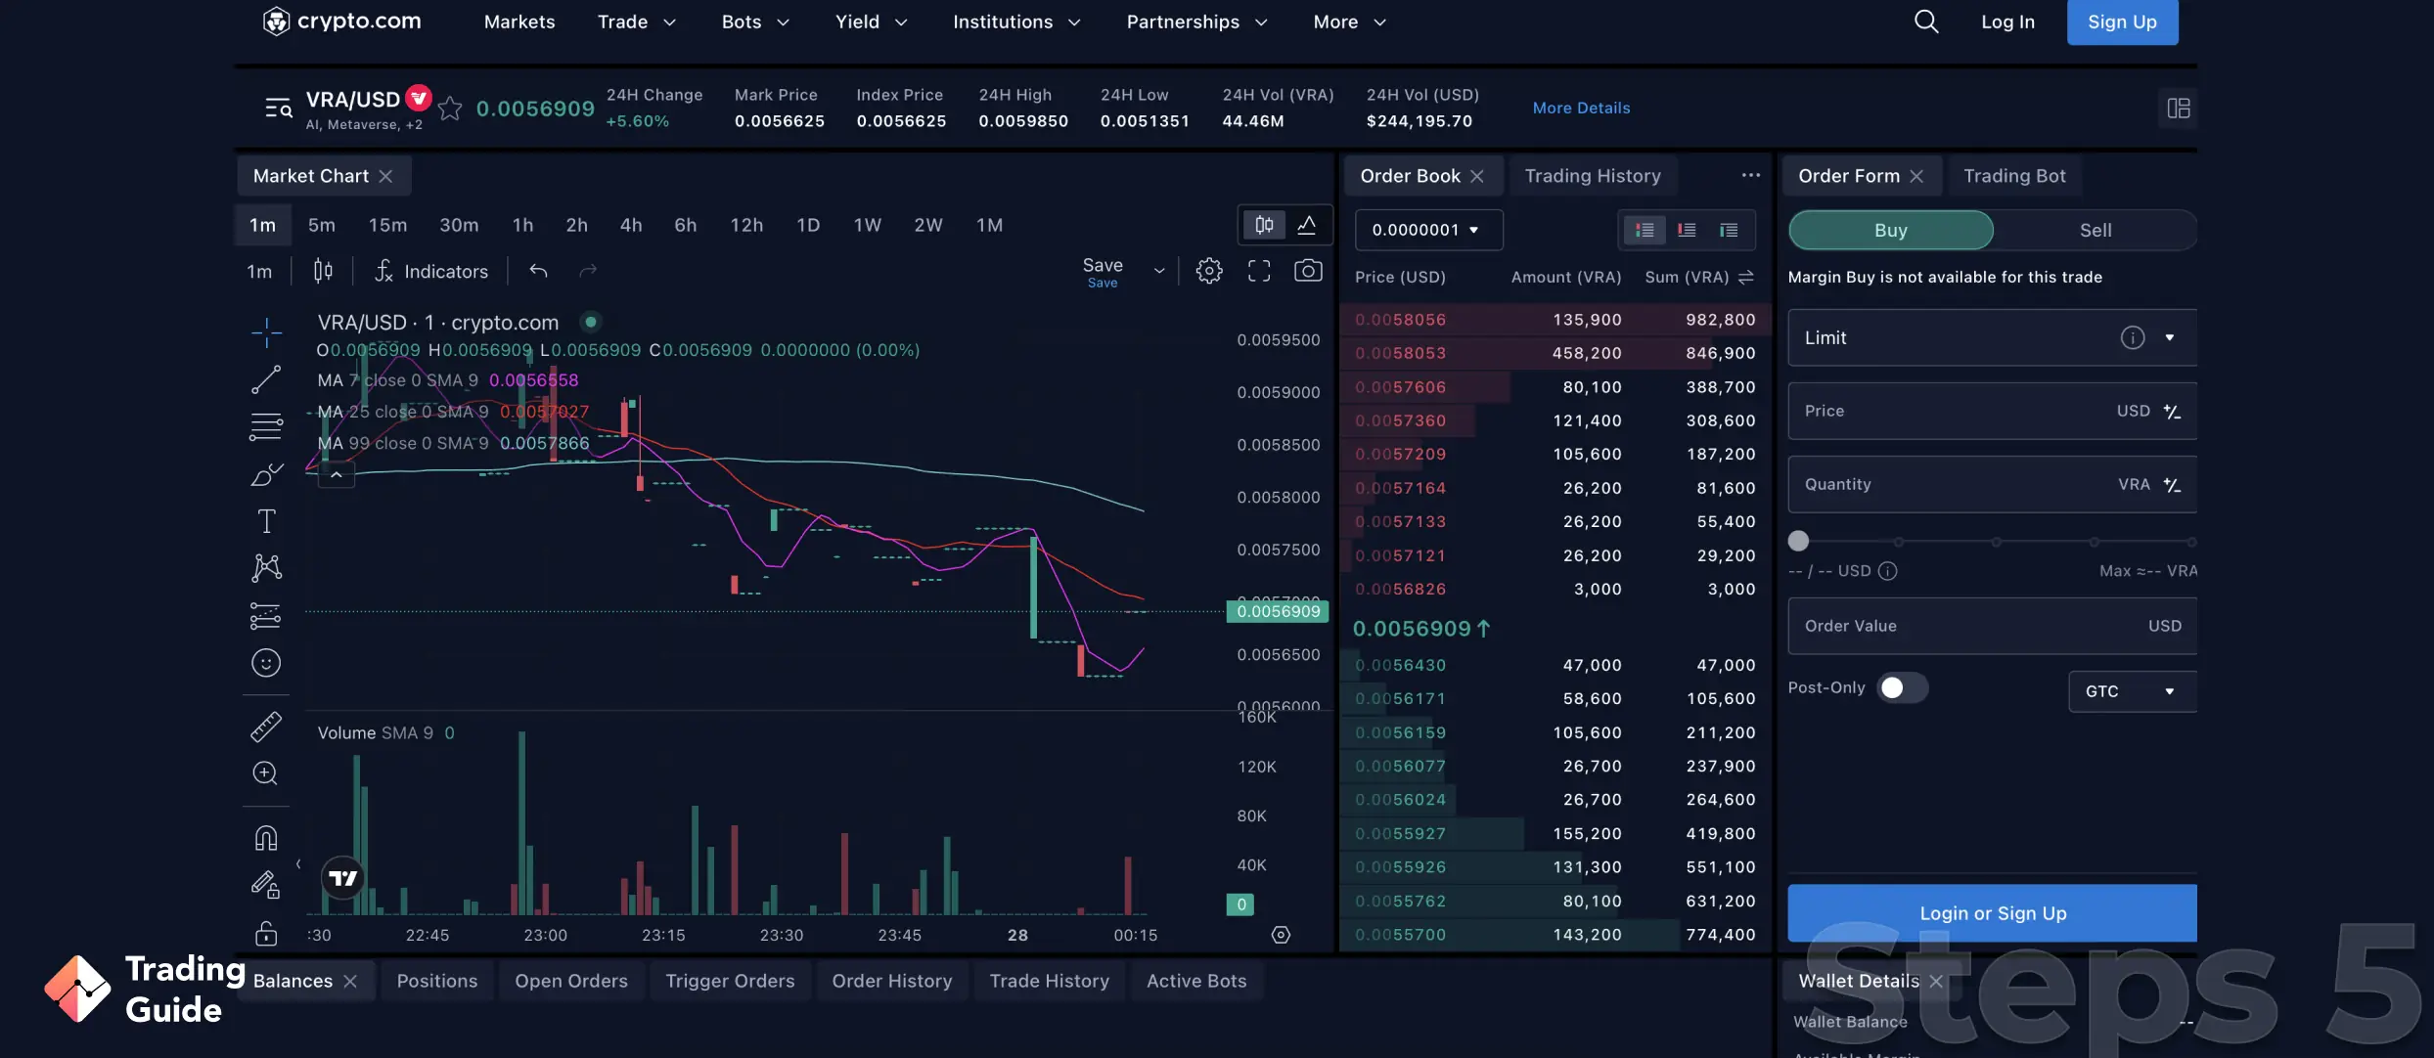Take a chart snapshot with camera icon
2434x1058 pixels.
(1308, 271)
